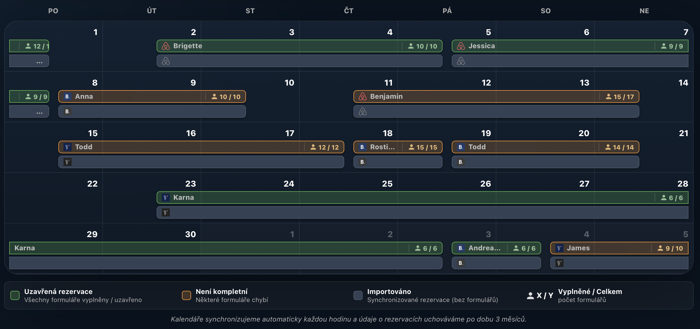Open the Rosti... reservation on day 18
The width and height of the screenshot is (700, 329).
coord(398,147)
